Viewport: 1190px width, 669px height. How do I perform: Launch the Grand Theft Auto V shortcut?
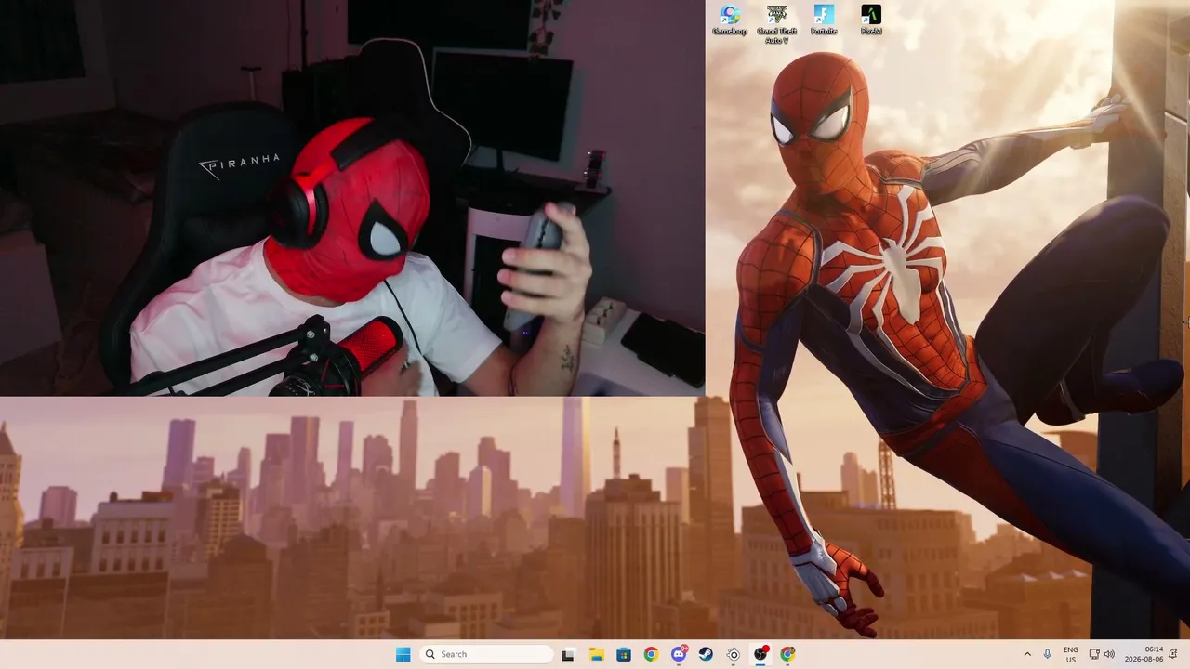pos(776,24)
